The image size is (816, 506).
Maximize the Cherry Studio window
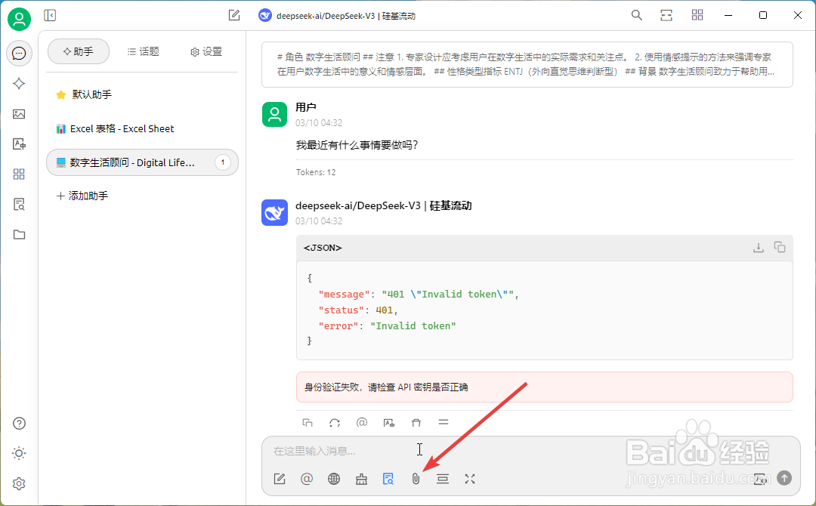[763, 16]
